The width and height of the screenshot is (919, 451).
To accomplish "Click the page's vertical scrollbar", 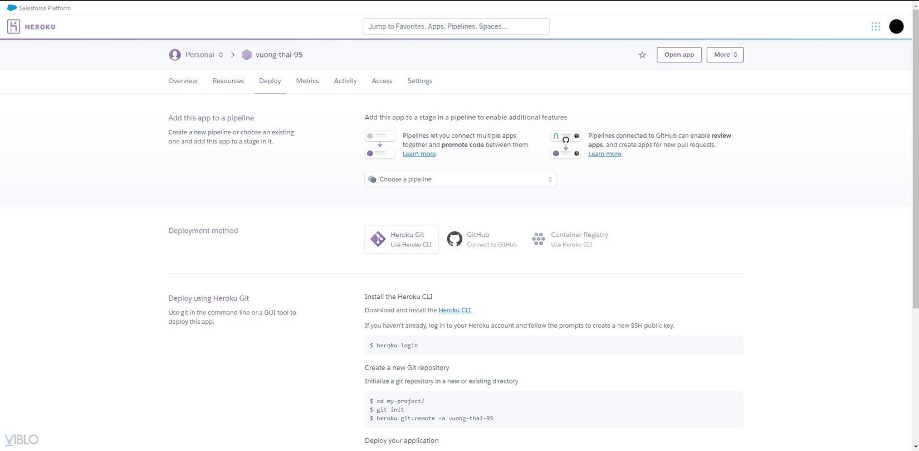I will point(915,167).
